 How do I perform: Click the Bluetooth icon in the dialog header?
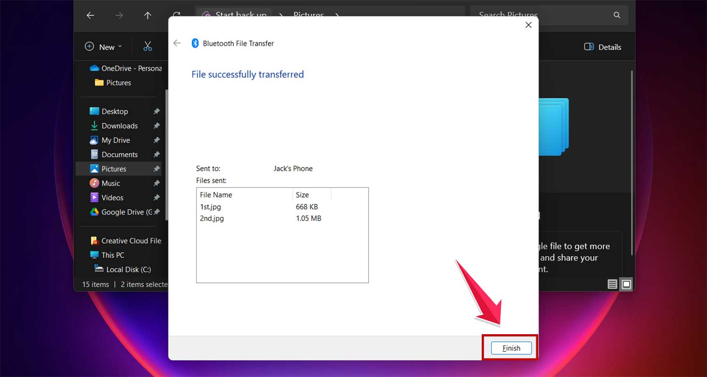point(196,43)
